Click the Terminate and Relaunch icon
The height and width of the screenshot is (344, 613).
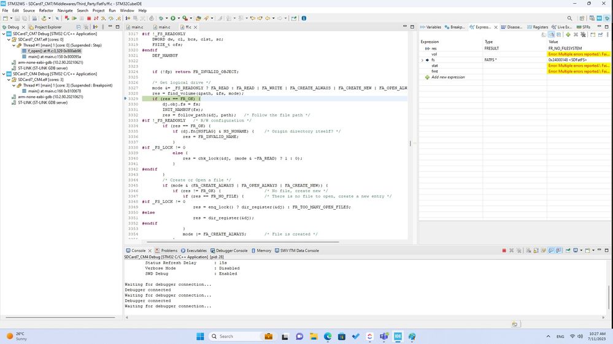click(67, 18)
